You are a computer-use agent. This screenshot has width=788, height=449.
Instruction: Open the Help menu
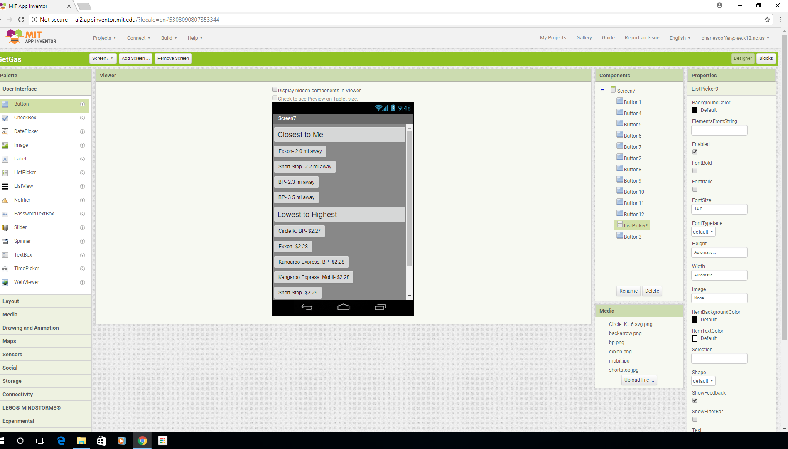(x=195, y=38)
